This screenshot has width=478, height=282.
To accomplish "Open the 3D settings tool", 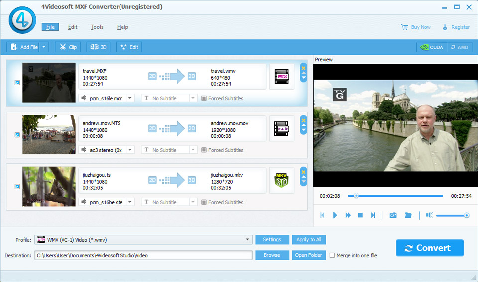I will click(x=98, y=47).
